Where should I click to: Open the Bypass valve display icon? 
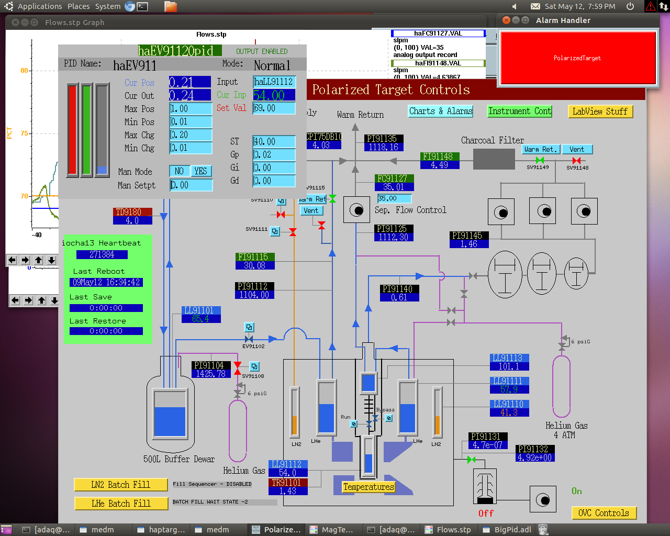coord(389,418)
